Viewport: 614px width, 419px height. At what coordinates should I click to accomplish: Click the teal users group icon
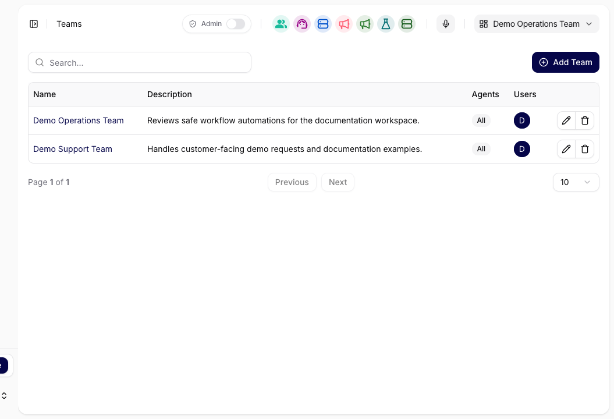(x=281, y=24)
